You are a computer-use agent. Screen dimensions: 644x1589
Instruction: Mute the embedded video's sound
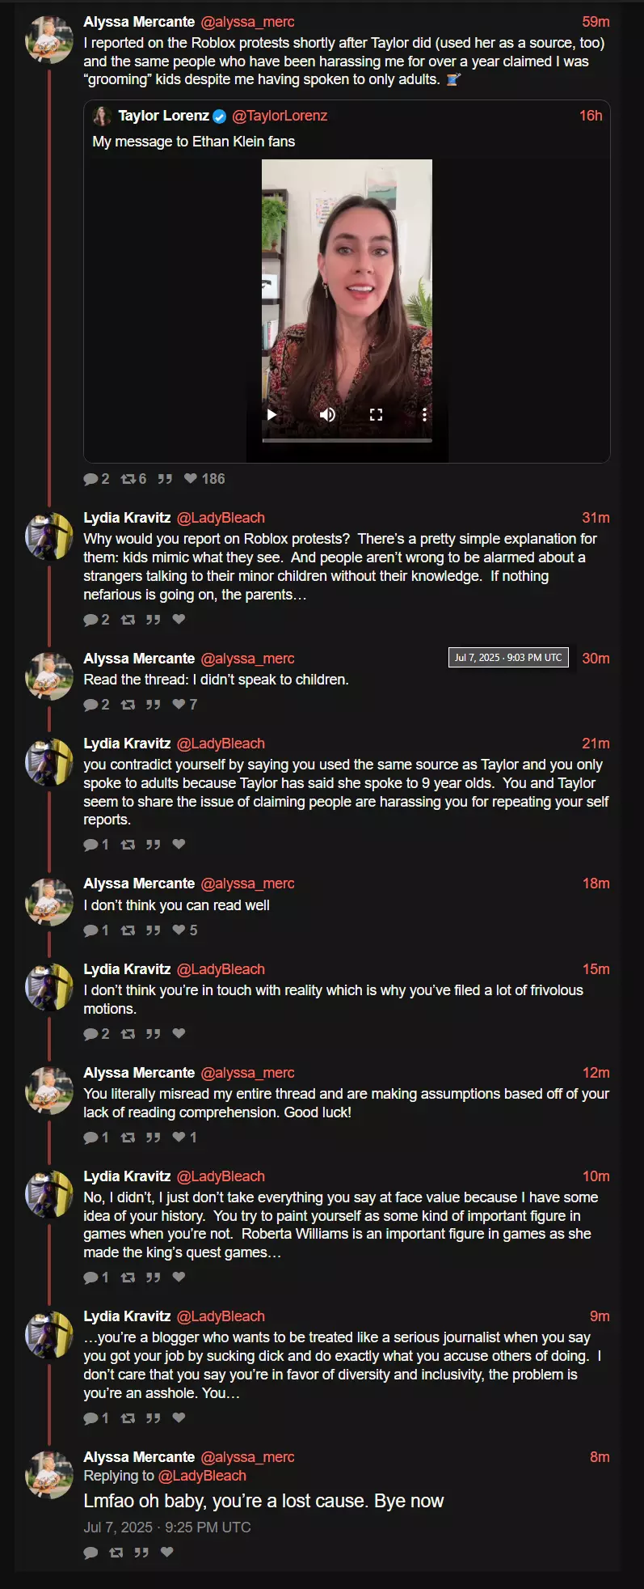coord(327,414)
